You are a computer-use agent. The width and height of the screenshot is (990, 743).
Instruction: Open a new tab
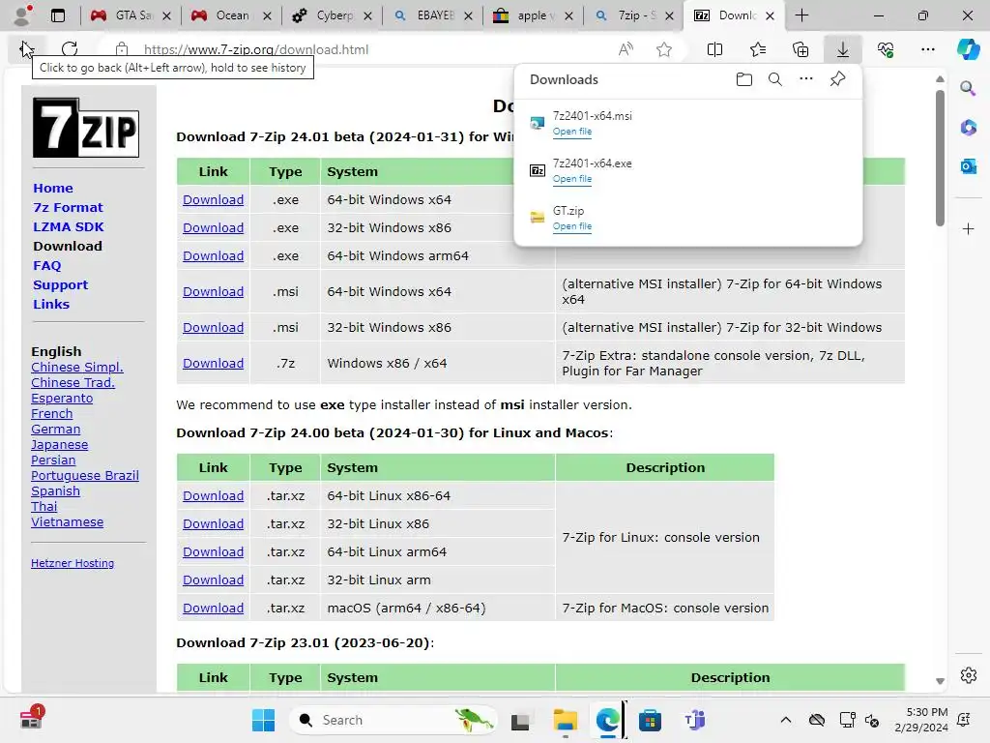click(x=801, y=15)
